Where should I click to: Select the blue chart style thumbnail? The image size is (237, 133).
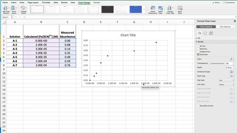[136, 10]
